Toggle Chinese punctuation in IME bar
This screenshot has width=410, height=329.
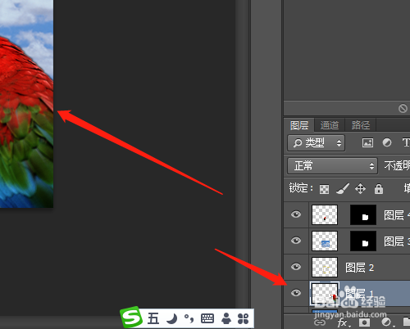pos(189,318)
